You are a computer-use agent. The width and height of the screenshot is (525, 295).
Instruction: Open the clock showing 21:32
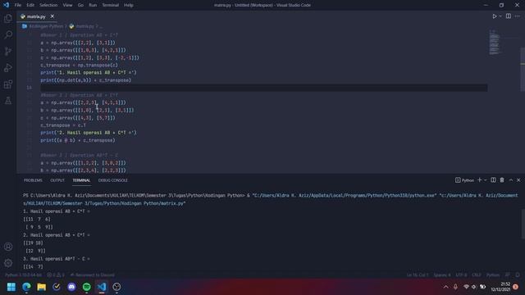501,287
